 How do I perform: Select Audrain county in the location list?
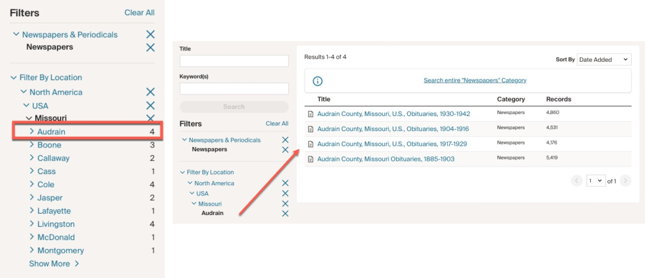51,132
